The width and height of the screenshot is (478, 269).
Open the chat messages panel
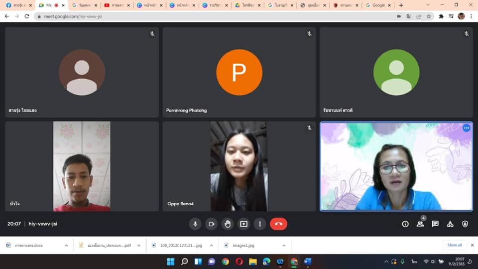pos(435,224)
